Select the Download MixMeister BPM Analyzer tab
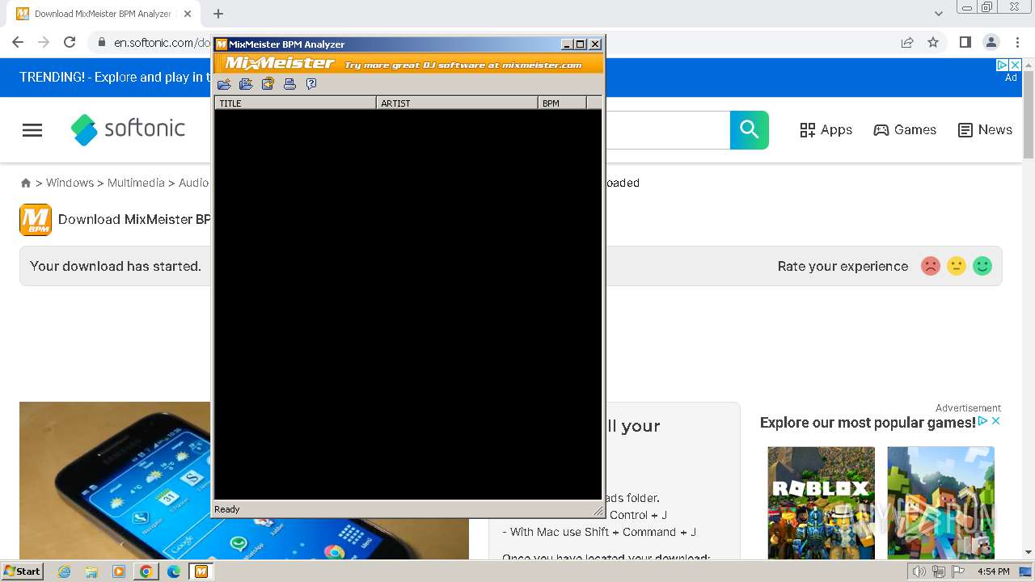Image resolution: width=1035 pixels, height=582 pixels. [x=104, y=14]
